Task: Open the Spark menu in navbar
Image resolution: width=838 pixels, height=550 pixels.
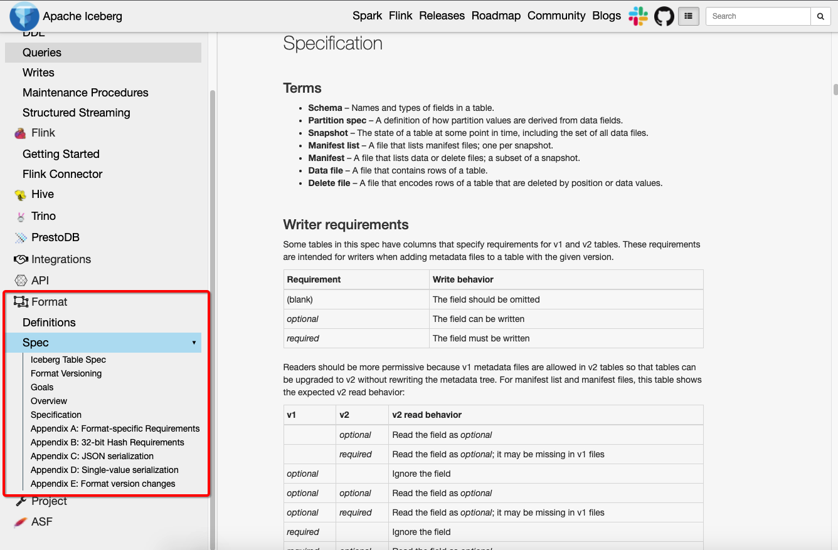Action: 367,16
